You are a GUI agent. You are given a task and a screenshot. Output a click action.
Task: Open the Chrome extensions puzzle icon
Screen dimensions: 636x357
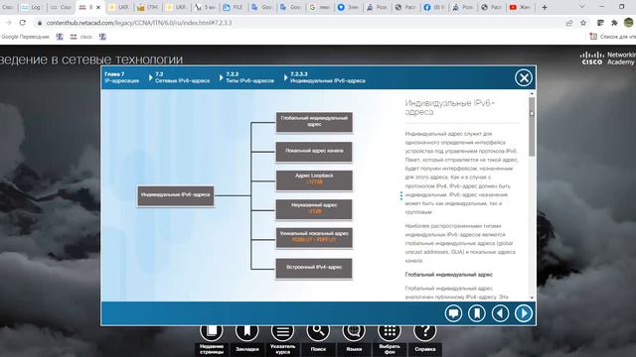[614, 23]
